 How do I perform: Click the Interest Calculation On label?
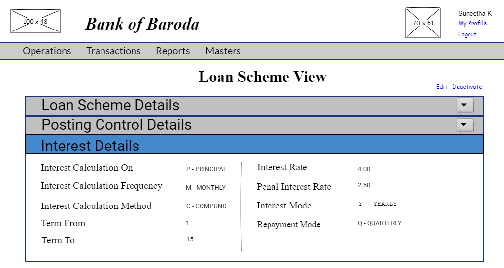[x=87, y=168]
